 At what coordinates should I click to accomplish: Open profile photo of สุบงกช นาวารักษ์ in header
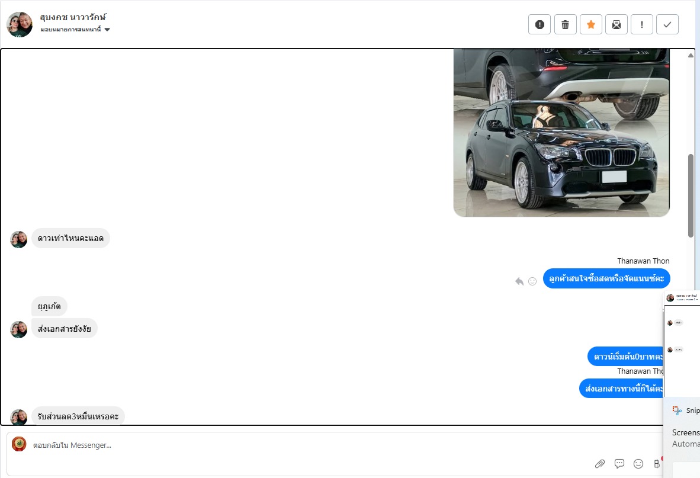coord(20,24)
